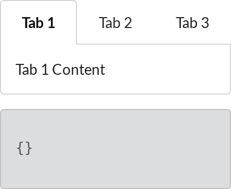Click inside the gray JSON output panel

click(x=115, y=149)
